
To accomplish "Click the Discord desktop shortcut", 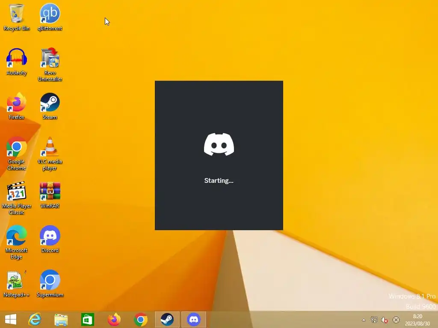I will (50, 239).
